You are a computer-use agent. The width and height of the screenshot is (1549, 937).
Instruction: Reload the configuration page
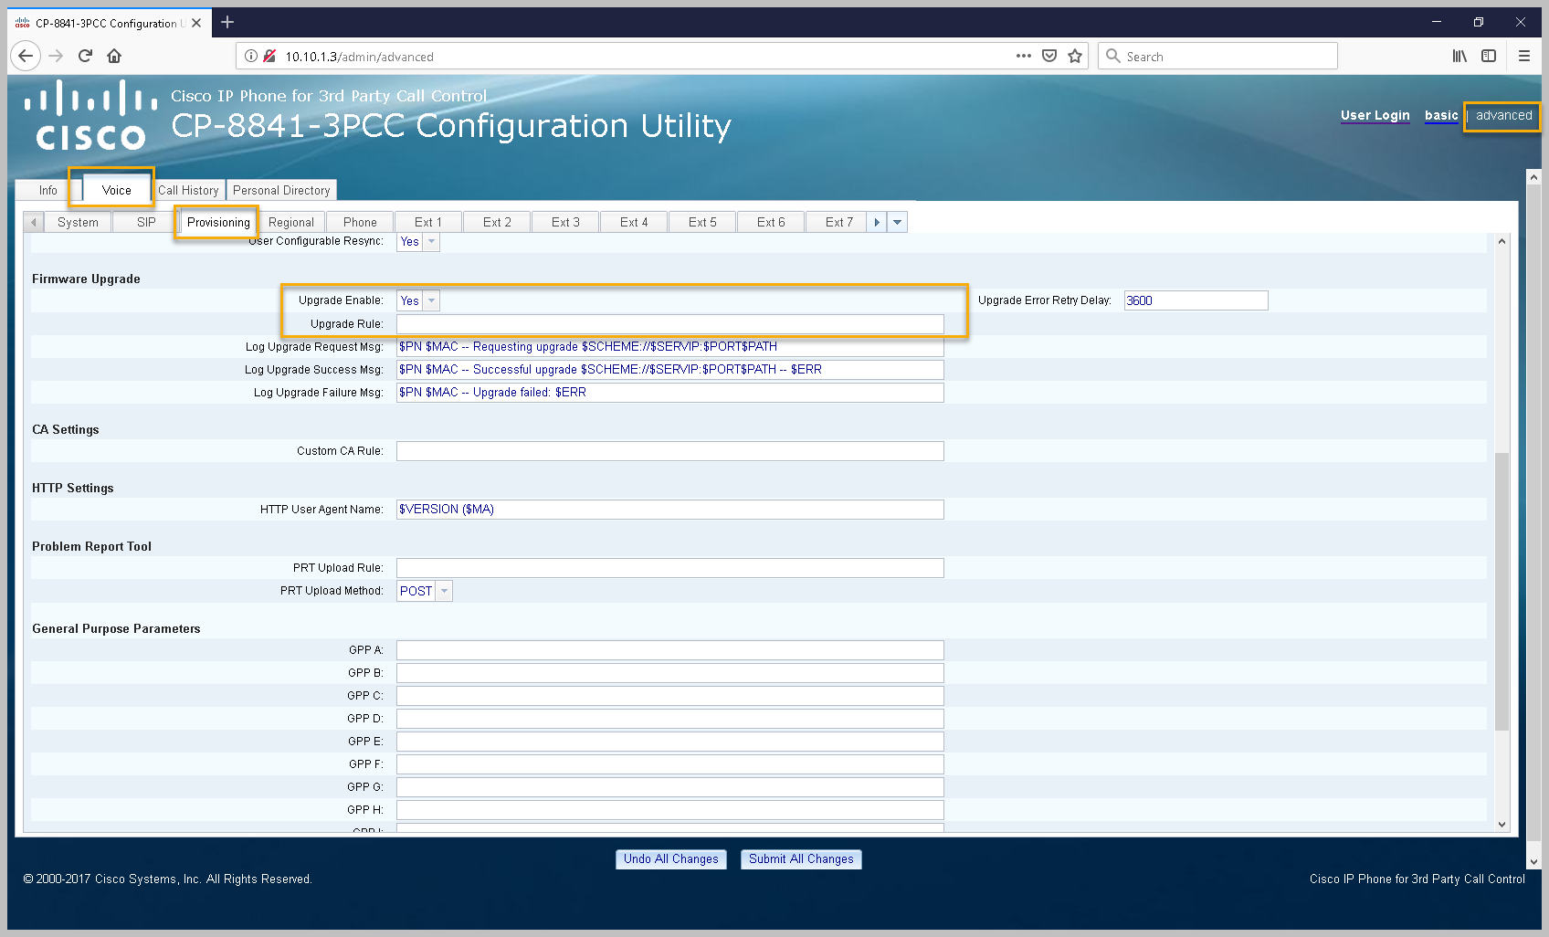tap(85, 56)
